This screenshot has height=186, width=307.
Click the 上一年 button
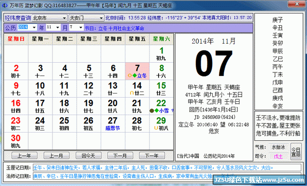25,156
